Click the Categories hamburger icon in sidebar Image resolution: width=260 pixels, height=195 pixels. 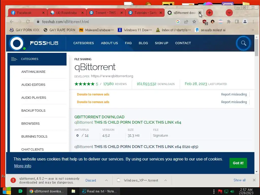(x=14, y=59)
